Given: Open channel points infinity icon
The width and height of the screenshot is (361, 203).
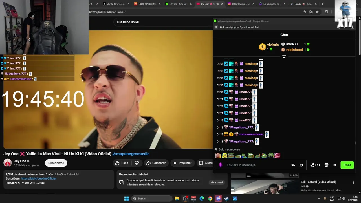Looking at the screenshot, I should [x=315, y=165].
